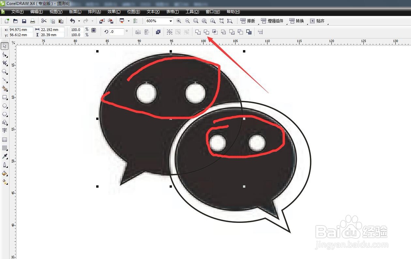Select the Basic Shapes tool
The image size is (411, 259).
point(5,122)
